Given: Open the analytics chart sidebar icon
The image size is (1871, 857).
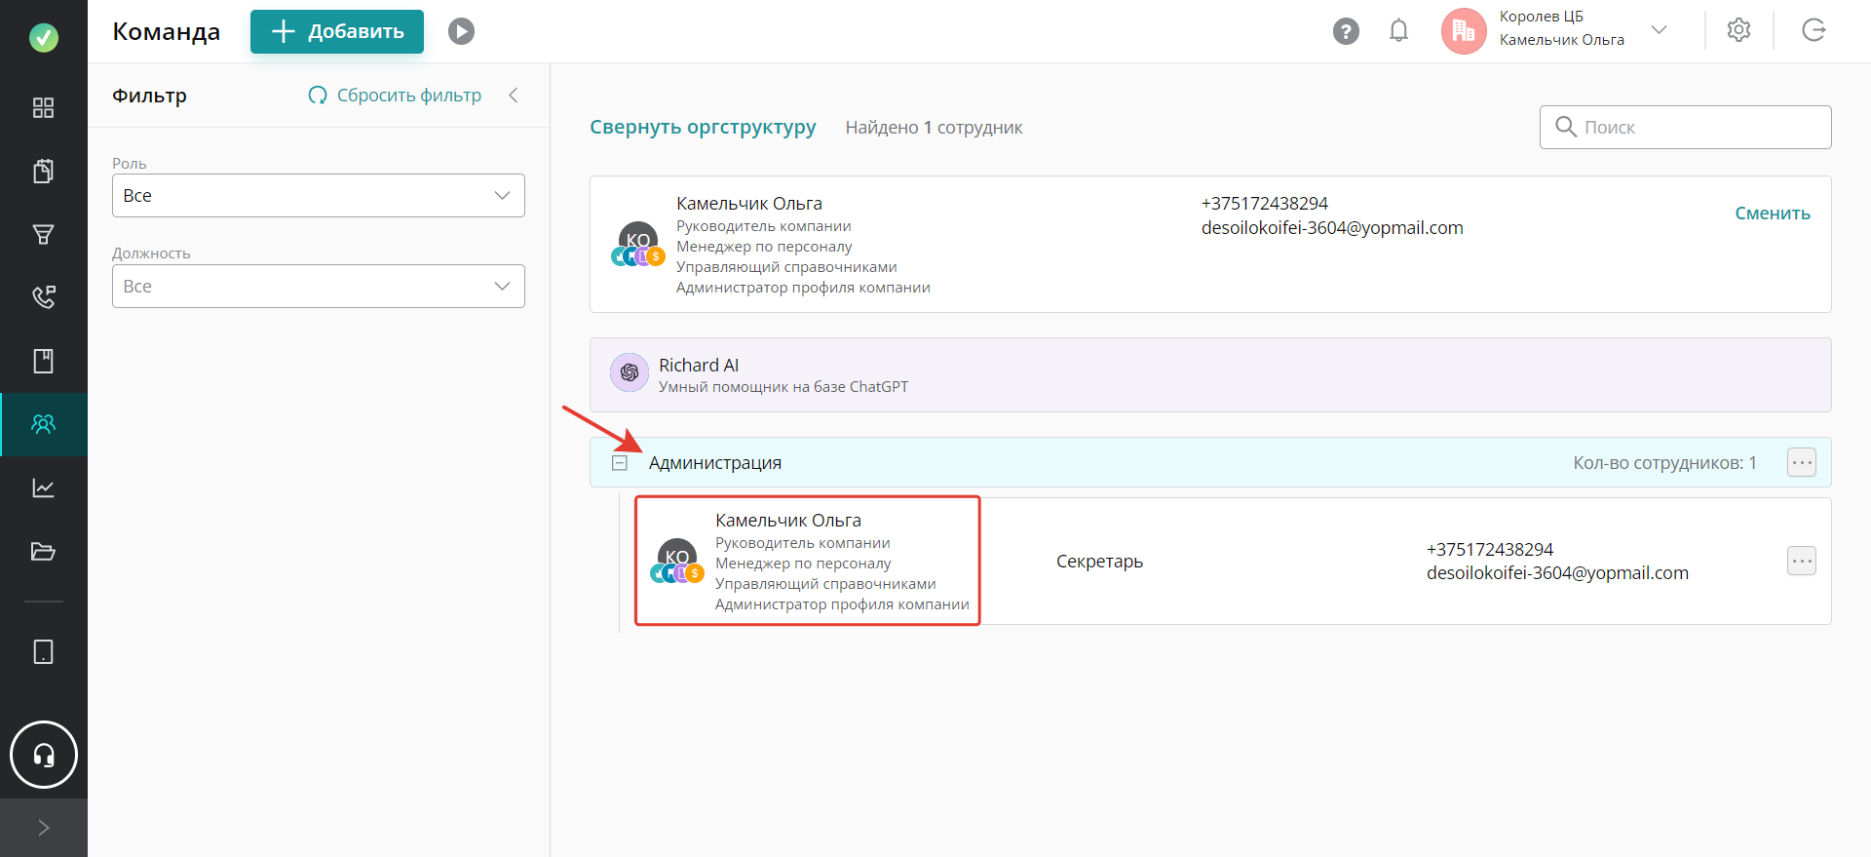Looking at the screenshot, I should [44, 487].
